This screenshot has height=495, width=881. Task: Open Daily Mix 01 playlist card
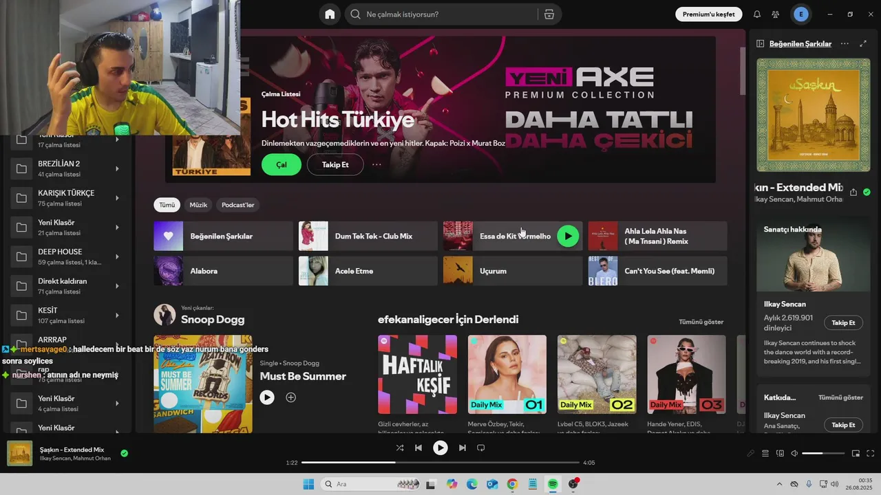507,384
